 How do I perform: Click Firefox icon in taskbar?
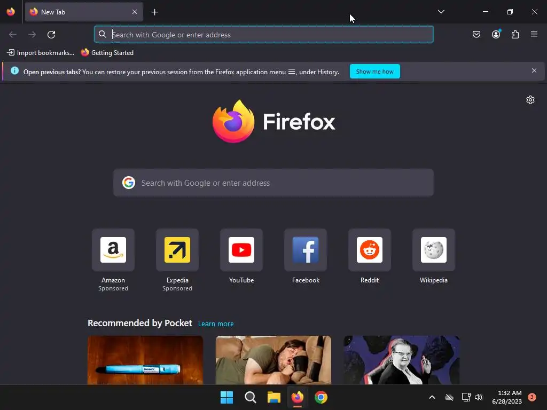[297, 397]
